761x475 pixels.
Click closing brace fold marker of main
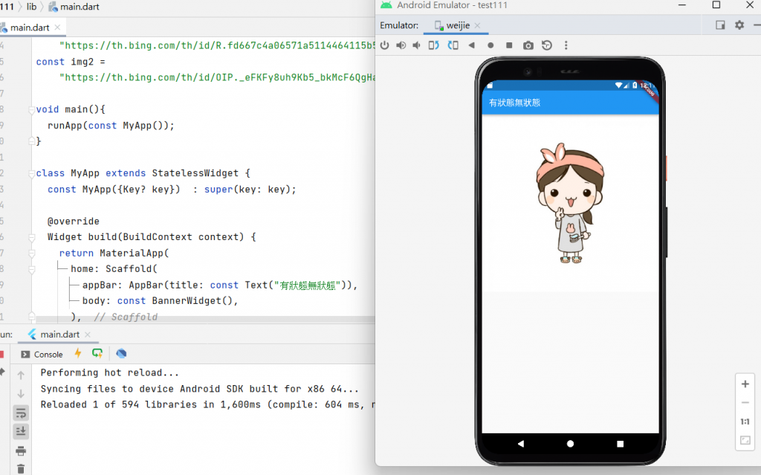coord(31,141)
